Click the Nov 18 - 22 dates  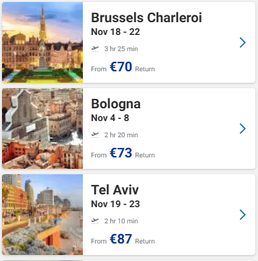[x=115, y=32]
